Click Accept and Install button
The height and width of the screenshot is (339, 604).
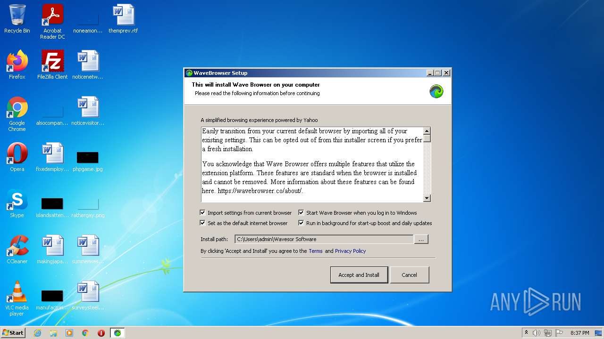click(359, 275)
